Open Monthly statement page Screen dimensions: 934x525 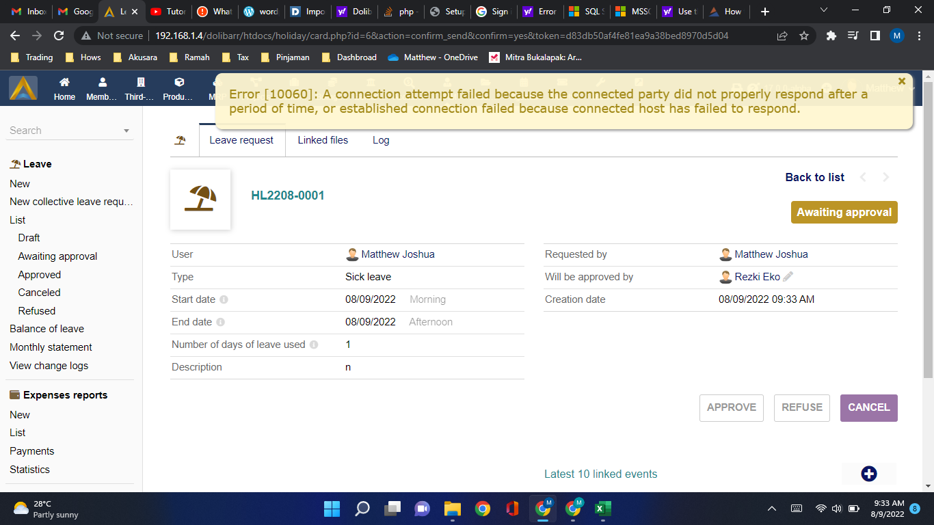[51, 347]
